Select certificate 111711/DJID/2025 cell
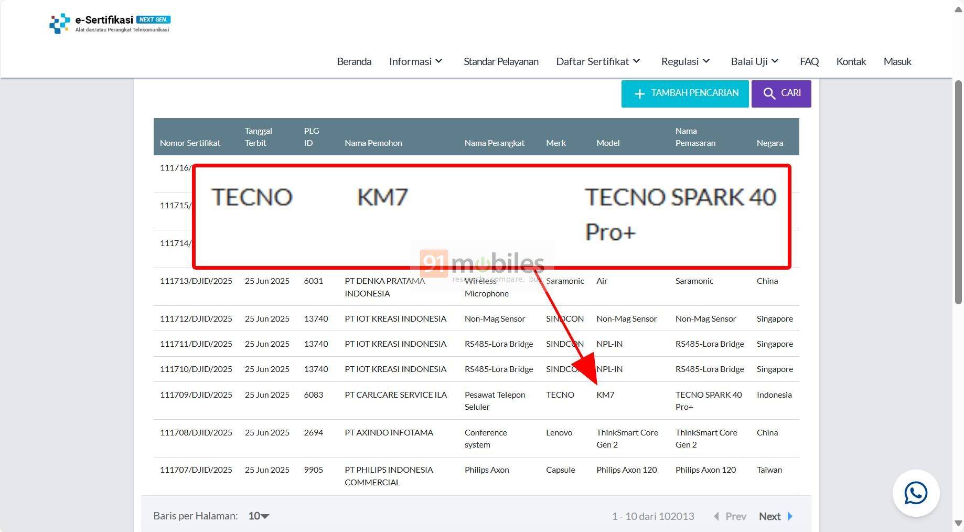 [196, 344]
